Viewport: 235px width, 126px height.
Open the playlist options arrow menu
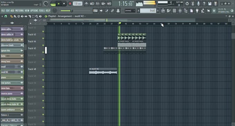tap(2, 16)
